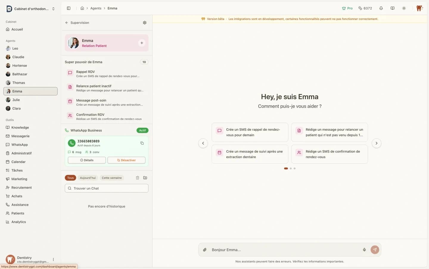Image resolution: width=429 pixels, height=269 pixels.
Task: Select the Aujourd'hui filter tab
Action: (x=88, y=178)
